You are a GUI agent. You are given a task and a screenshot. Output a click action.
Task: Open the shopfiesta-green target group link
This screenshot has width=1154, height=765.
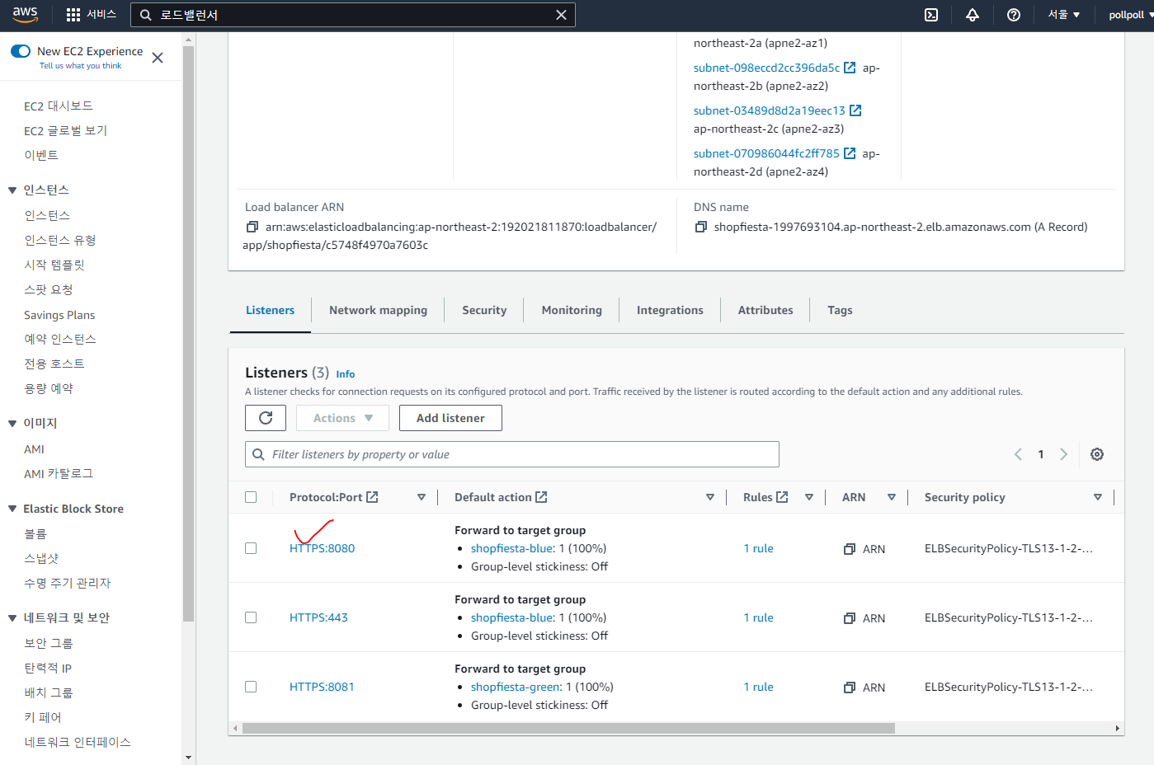516,687
